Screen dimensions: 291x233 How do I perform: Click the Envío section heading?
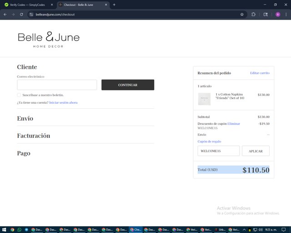point(25,118)
